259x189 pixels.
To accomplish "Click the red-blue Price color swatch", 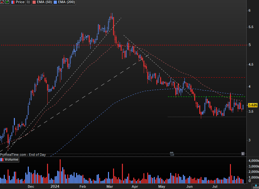I will pos(13,2).
